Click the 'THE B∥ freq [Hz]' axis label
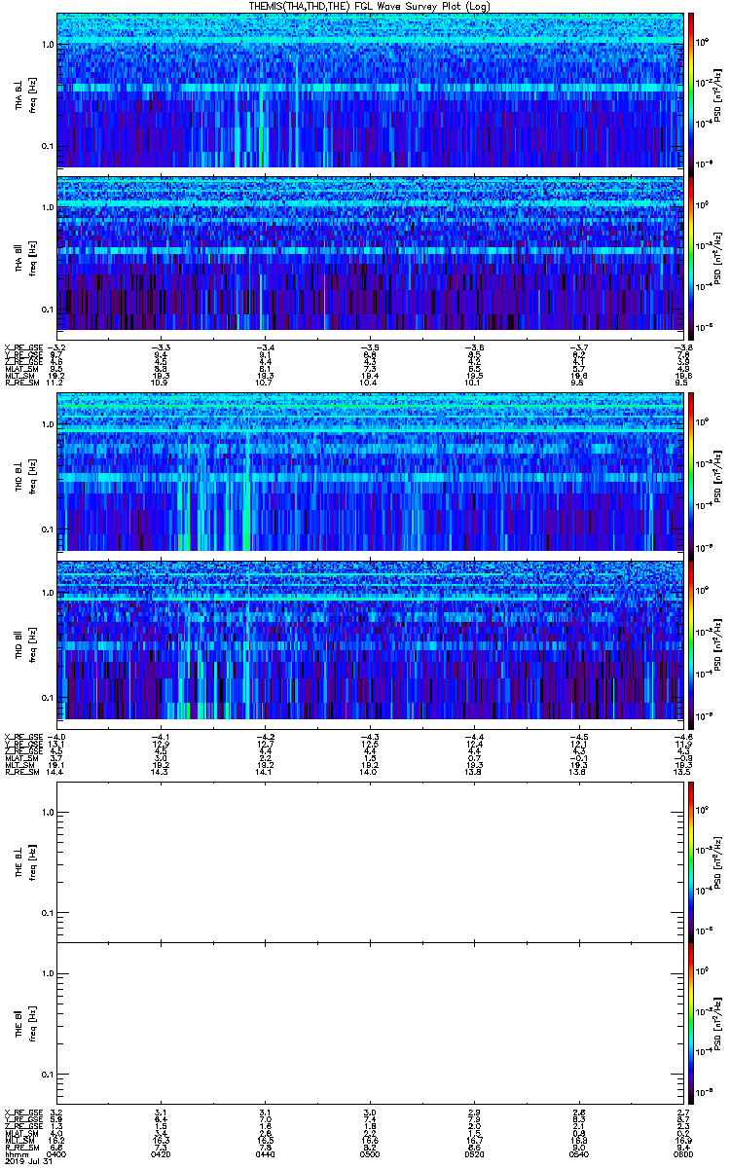The image size is (730, 1168). [x=24, y=1022]
